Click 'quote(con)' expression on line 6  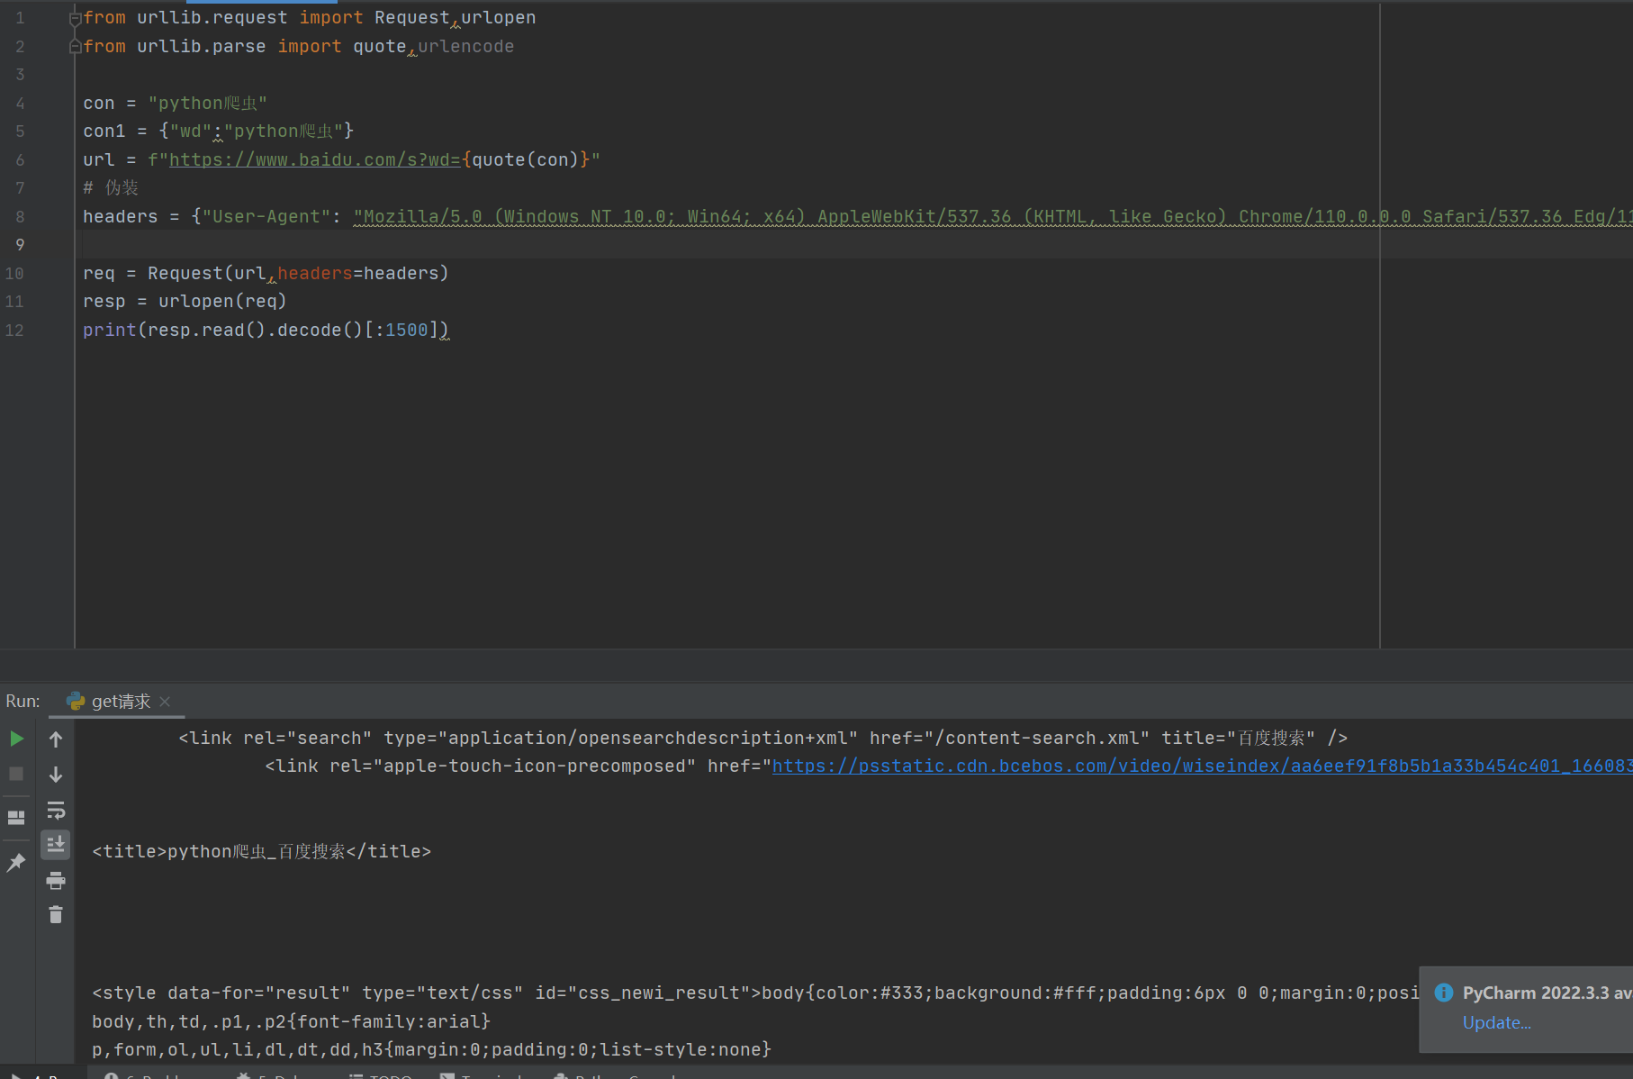click(526, 159)
